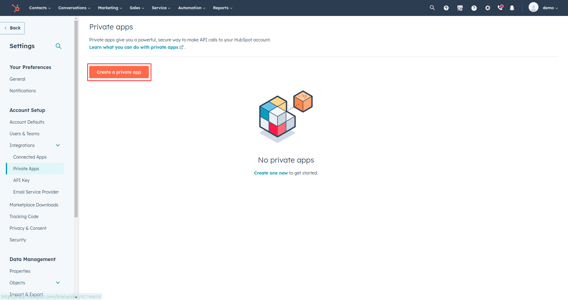568x300 pixels.
Task: Open Properties under Data Management
Action: point(20,271)
